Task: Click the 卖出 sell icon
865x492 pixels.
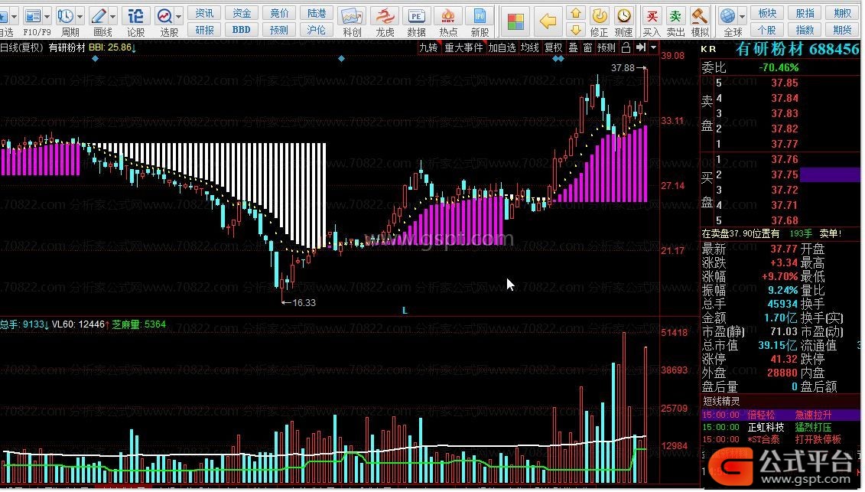Action: [675, 15]
